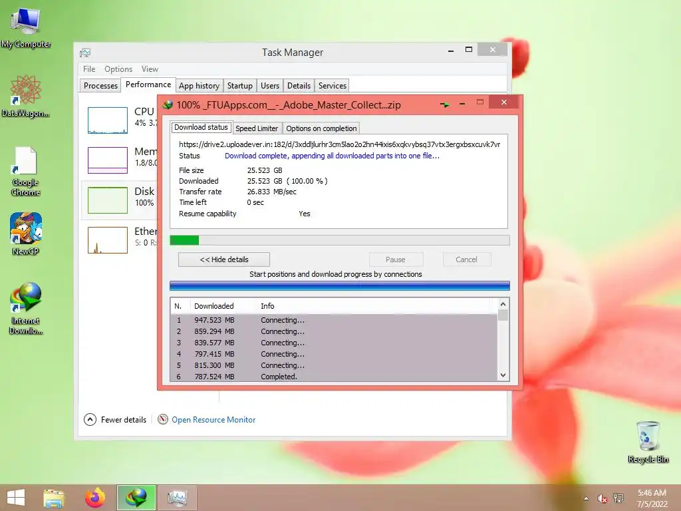Minimize the IDM download window

pos(462,103)
